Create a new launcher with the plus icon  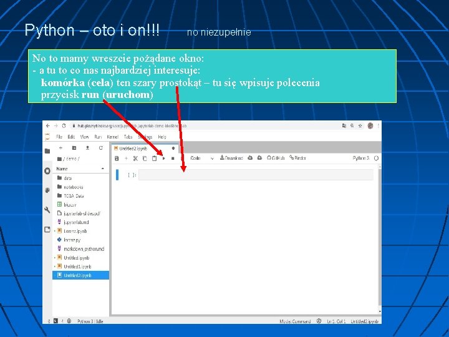[60, 148]
